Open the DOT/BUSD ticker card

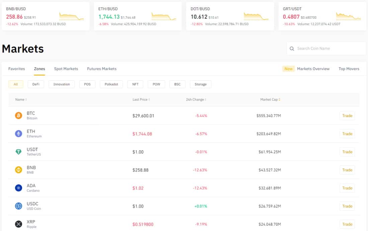(230, 16)
